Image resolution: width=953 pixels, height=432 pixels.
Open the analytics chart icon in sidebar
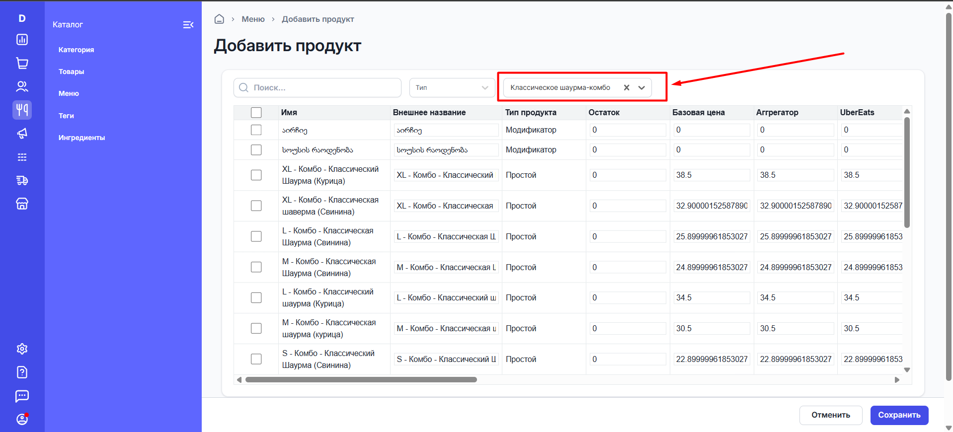coord(22,40)
